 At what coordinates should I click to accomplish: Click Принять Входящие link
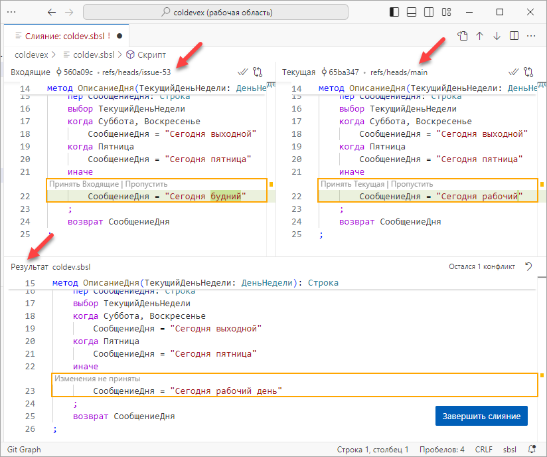(84, 184)
